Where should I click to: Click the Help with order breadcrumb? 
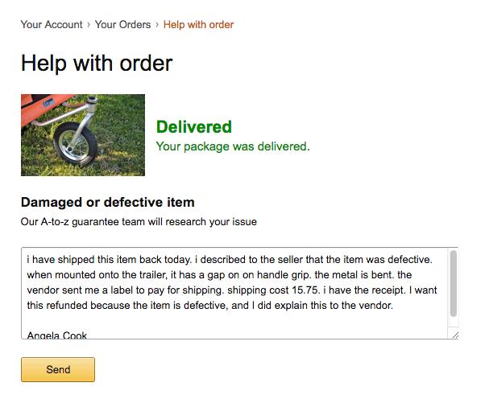pyautogui.click(x=198, y=25)
